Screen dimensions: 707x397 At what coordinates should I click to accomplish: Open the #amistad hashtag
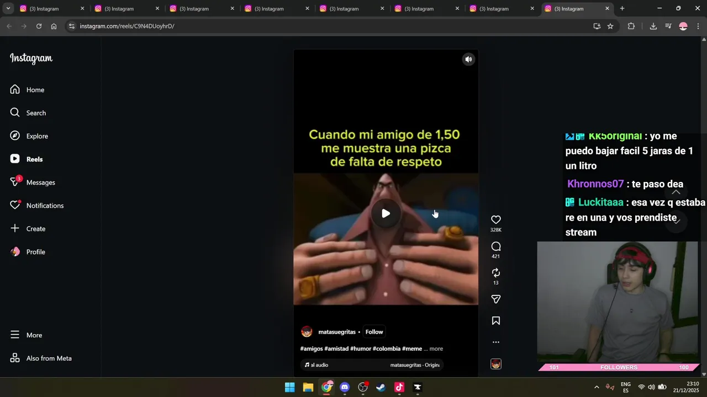tap(336, 348)
